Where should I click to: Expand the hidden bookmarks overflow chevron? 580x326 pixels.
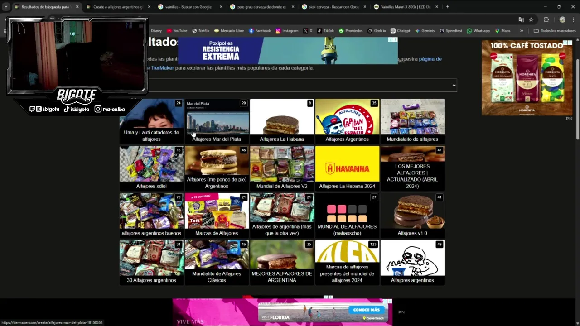522,31
